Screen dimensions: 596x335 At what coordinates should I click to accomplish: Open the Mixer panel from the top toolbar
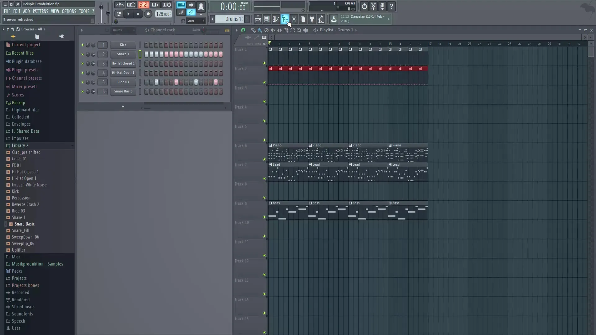[x=294, y=19]
